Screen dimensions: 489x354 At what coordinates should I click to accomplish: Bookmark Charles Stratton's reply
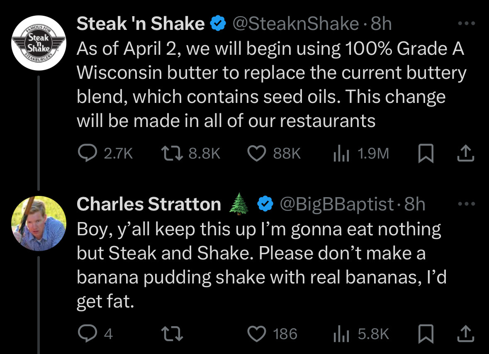point(426,334)
